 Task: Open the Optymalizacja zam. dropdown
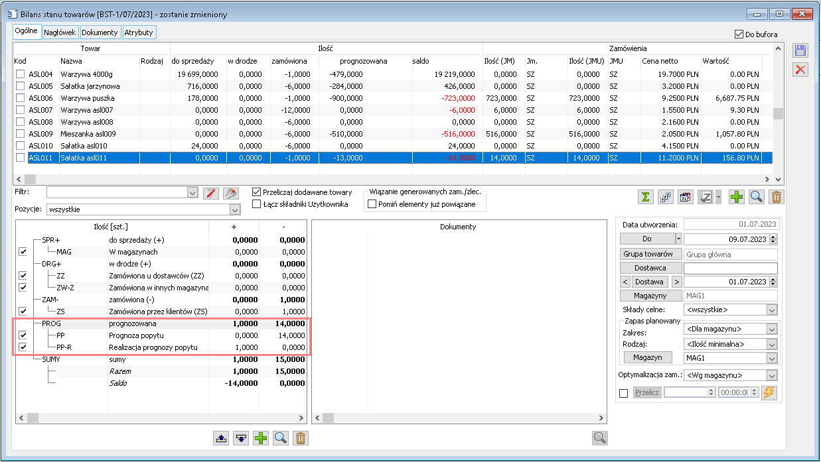coord(771,375)
